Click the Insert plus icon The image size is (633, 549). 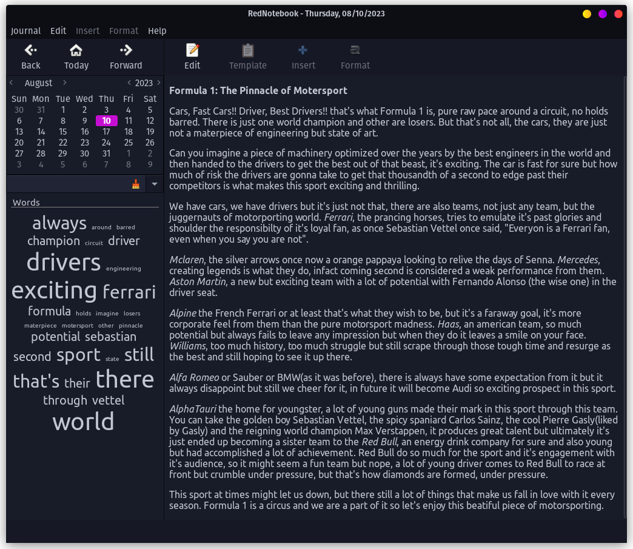[303, 50]
